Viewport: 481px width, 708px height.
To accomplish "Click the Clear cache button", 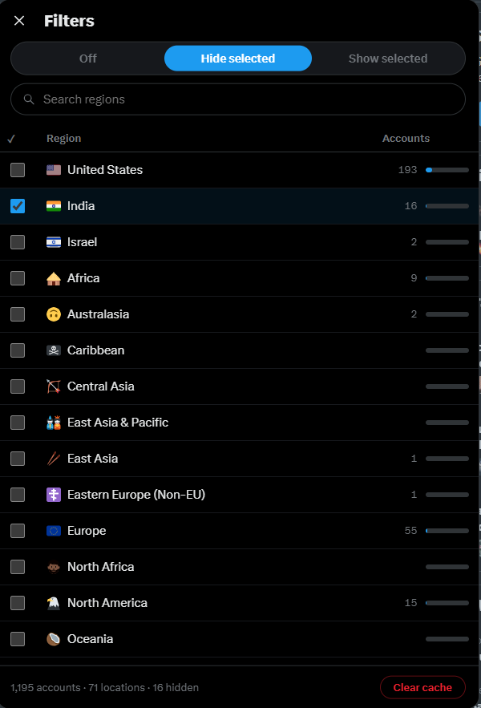I will [x=422, y=687].
